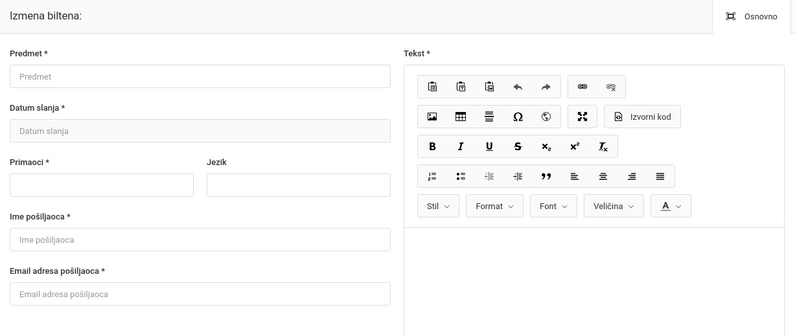
Task: Click the Undo arrow in editor toolbar
Action: point(518,87)
